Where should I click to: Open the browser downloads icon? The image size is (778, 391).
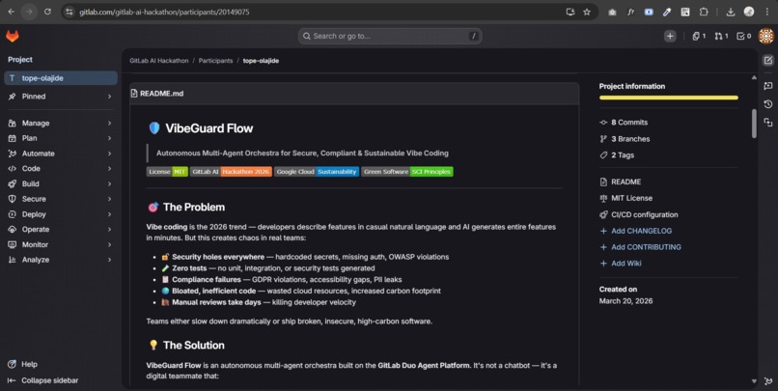tap(731, 12)
